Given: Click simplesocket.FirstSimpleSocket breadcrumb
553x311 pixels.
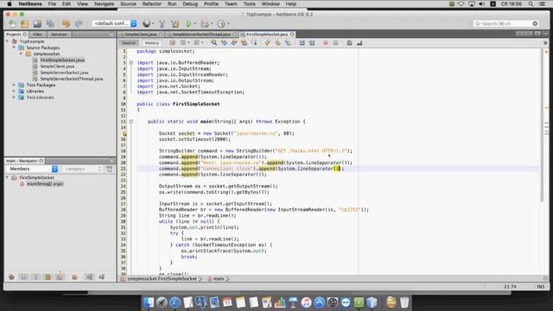Looking at the screenshot, I should tap(162, 278).
